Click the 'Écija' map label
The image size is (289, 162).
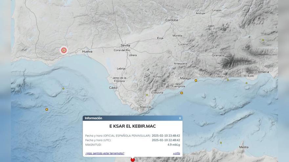tap(160, 38)
